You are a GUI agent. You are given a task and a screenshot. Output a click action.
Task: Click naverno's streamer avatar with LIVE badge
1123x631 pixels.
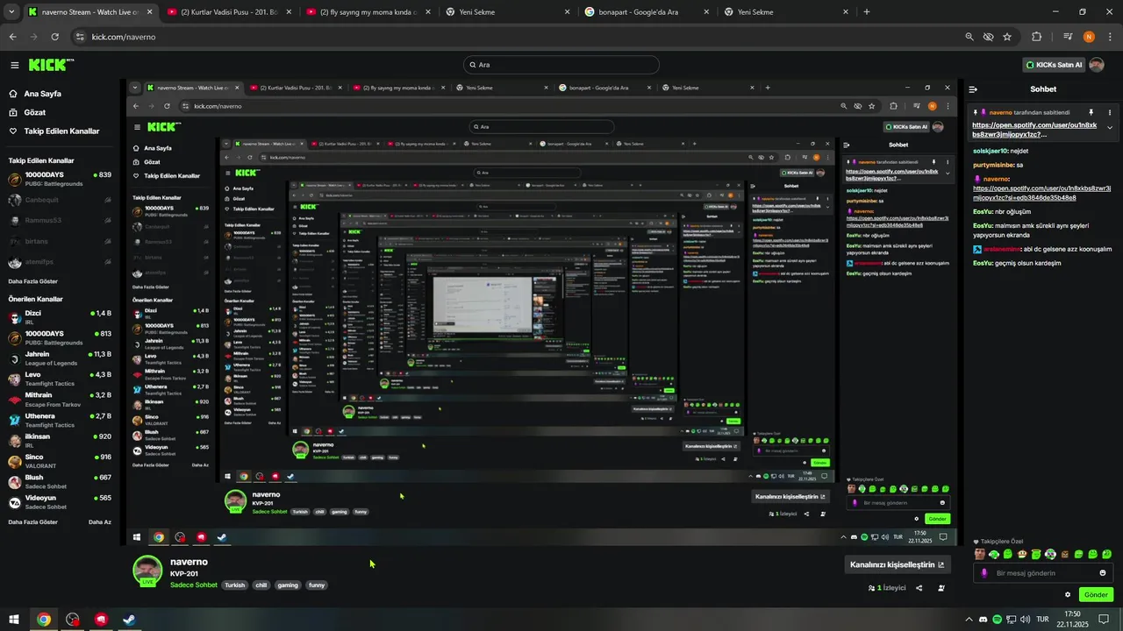click(x=147, y=571)
